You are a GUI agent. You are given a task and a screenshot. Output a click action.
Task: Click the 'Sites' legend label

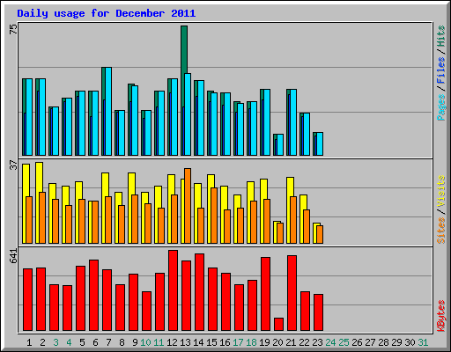click(x=440, y=231)
